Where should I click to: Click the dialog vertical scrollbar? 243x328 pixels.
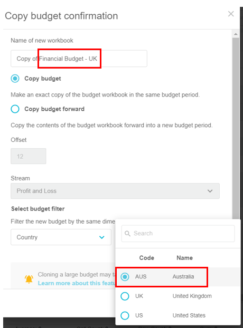pos(236,128)
